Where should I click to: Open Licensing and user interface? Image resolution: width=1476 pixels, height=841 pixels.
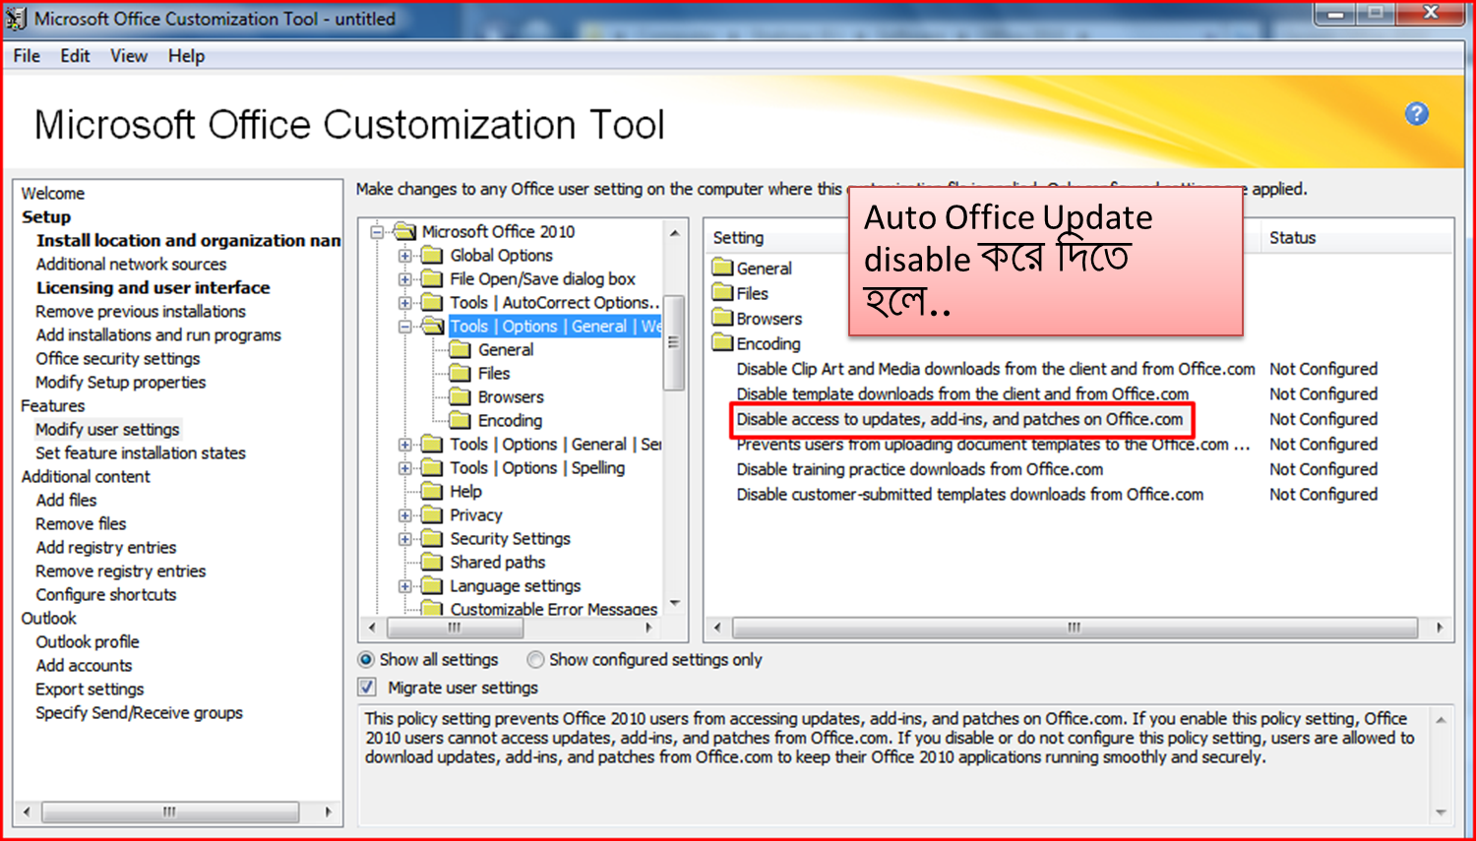[154, 288]
